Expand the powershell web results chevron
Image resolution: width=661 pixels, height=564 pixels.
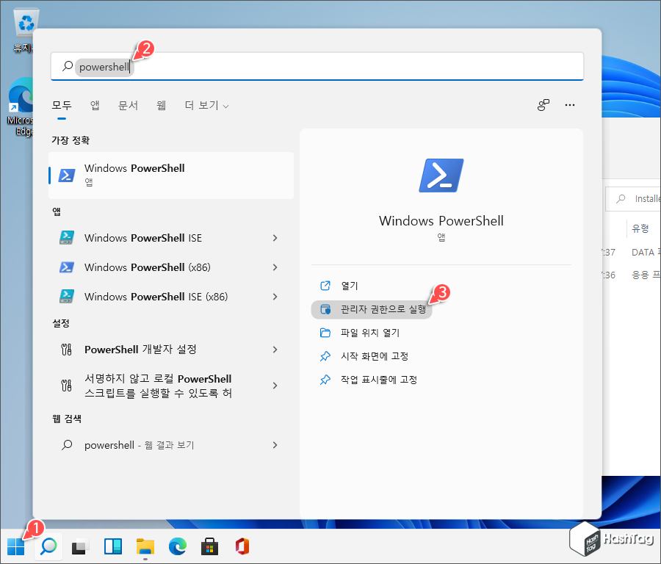click(x=275, y=445)
